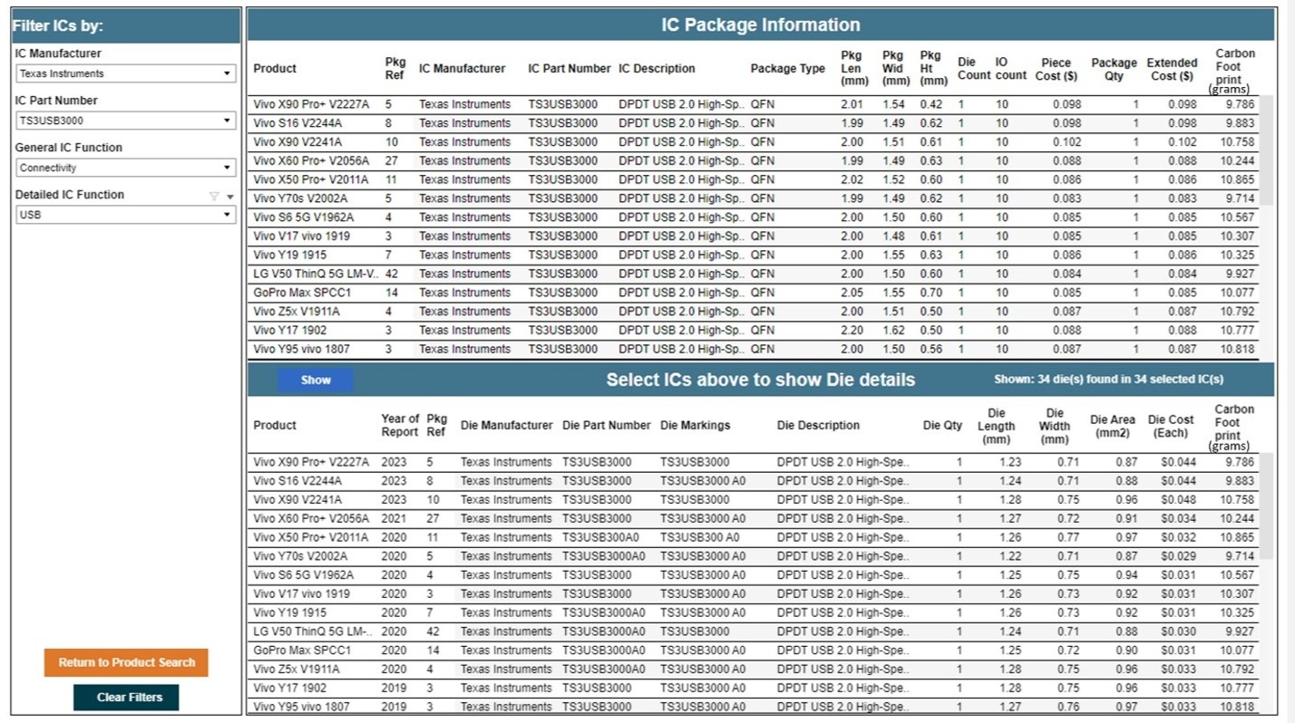Select Vivo X90 Pro+ V2227A in IC Package table
This screenshot has width=1295, height=723.
311,104
